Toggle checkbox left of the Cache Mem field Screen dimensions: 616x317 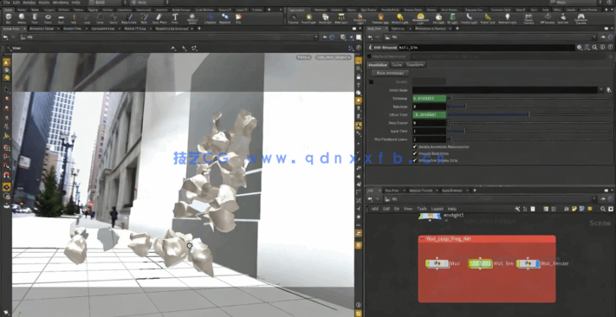[x=372, y=81]
